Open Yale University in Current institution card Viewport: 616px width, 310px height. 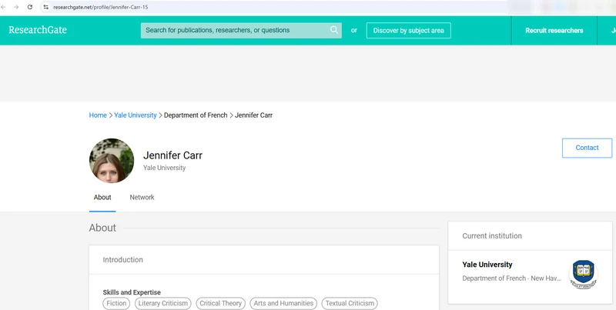[487, 265]
